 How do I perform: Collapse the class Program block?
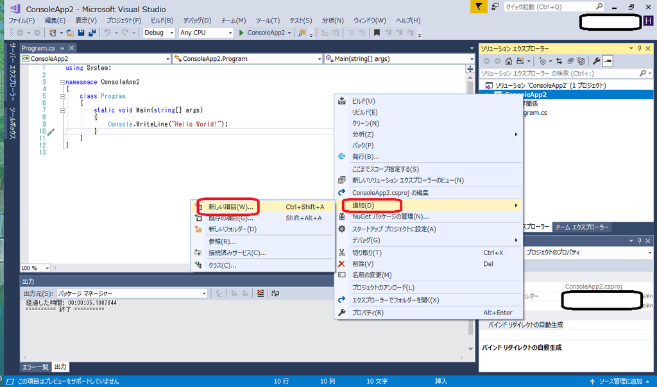[x=62, y=96]
